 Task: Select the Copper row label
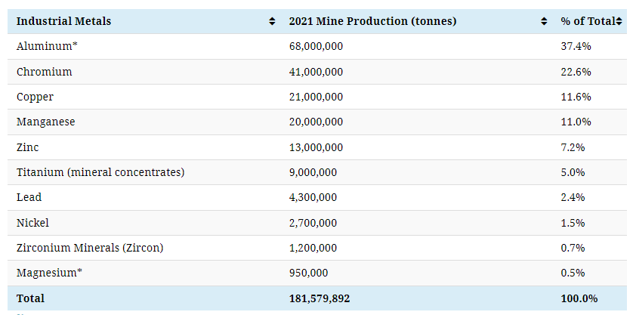35,97
